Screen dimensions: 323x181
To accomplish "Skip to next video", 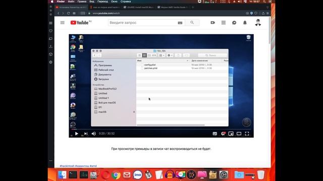I will (x=86, y=134).
